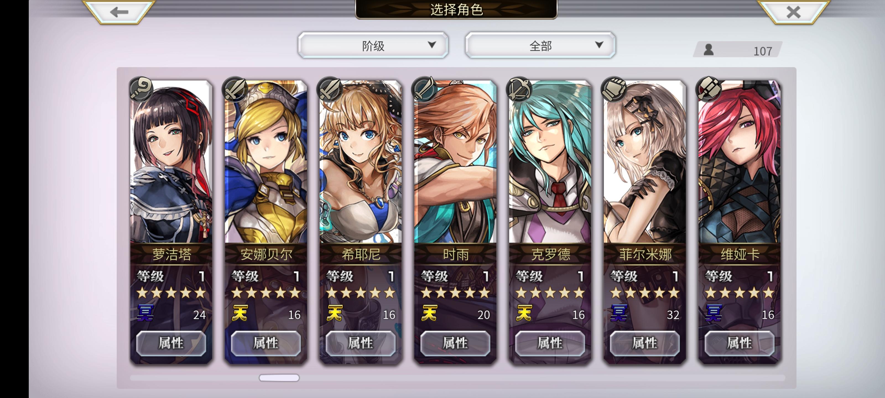
Task: Click the 天 element icon on 时雨
Action: pyautogui.click(x=430, y=313)
